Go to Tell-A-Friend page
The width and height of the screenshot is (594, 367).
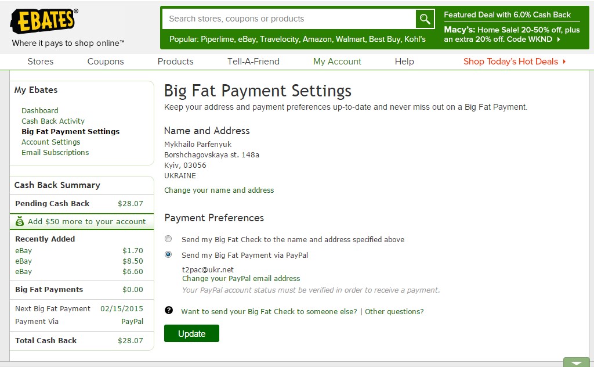(x=253, y=62)
